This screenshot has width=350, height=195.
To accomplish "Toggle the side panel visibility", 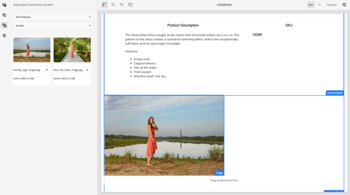I will click(x=105, y=5).
